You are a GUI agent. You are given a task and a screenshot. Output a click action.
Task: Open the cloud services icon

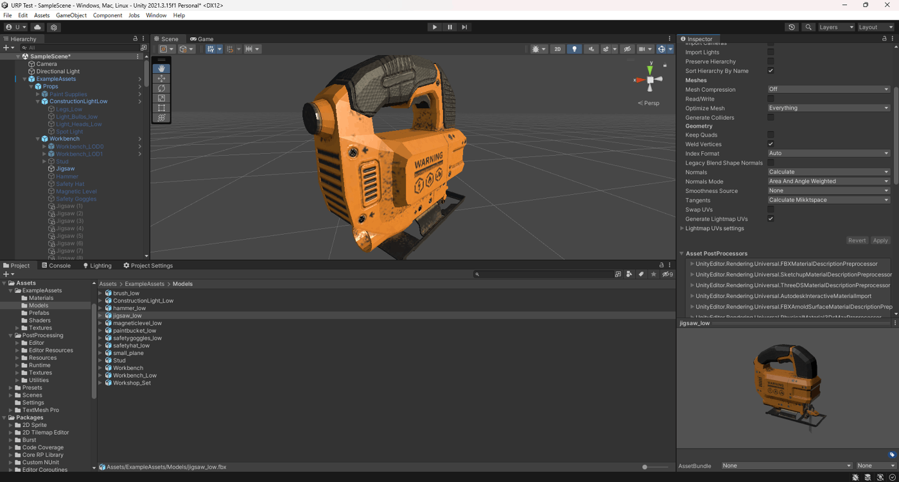(37, 28)
